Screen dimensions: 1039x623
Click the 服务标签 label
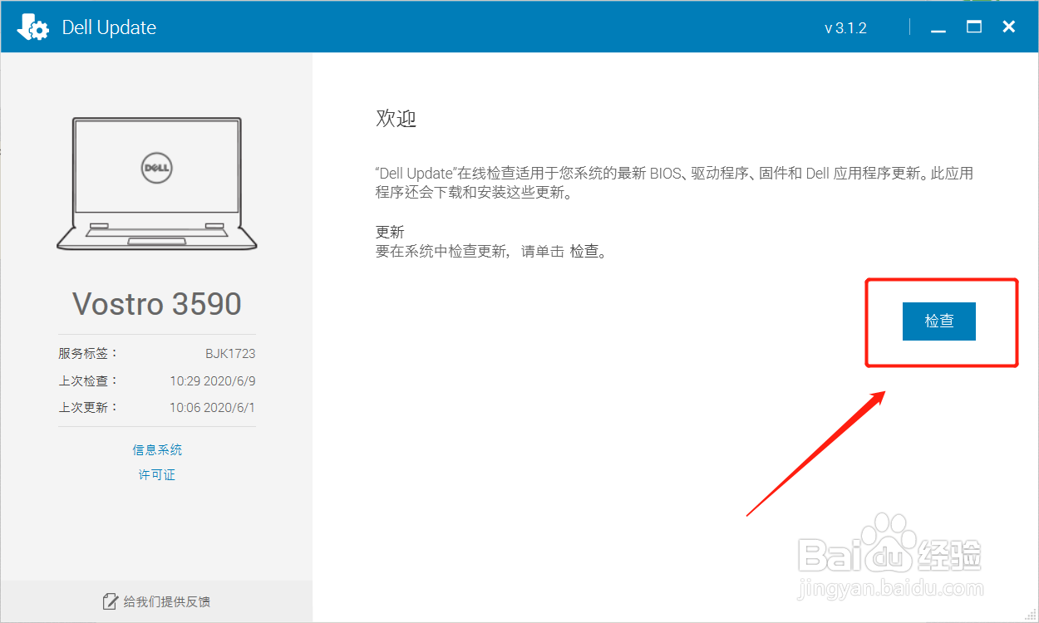pos(88,353)
